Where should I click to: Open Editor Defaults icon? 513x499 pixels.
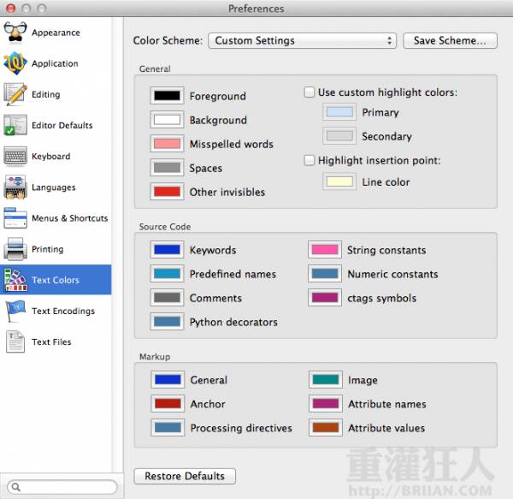[x=15, y=125]
